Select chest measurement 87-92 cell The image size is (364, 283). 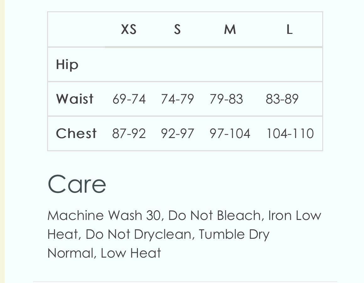[129, 134]
